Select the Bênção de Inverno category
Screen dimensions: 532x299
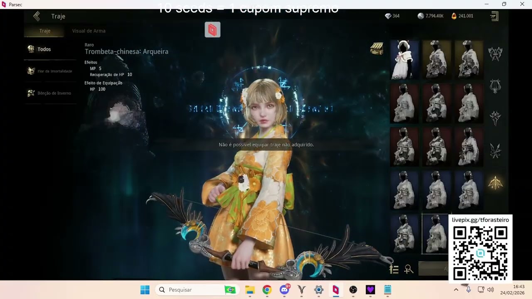(x=50, y=93)
